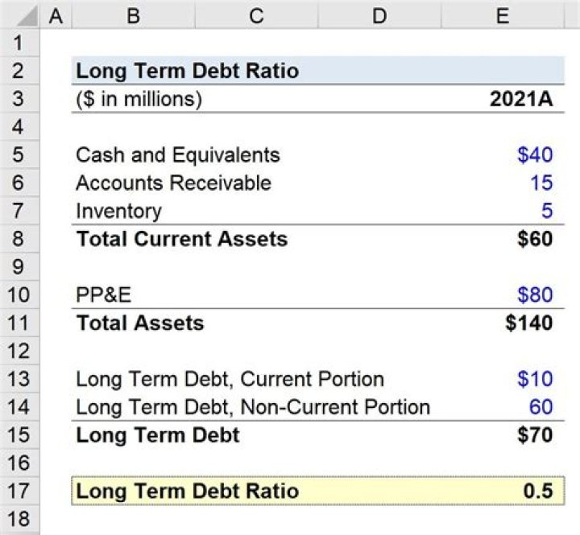Click the Long Term Debt Ratio 0.5 result
This screenshot has height=535, width=580.
(x=539, y=491)
